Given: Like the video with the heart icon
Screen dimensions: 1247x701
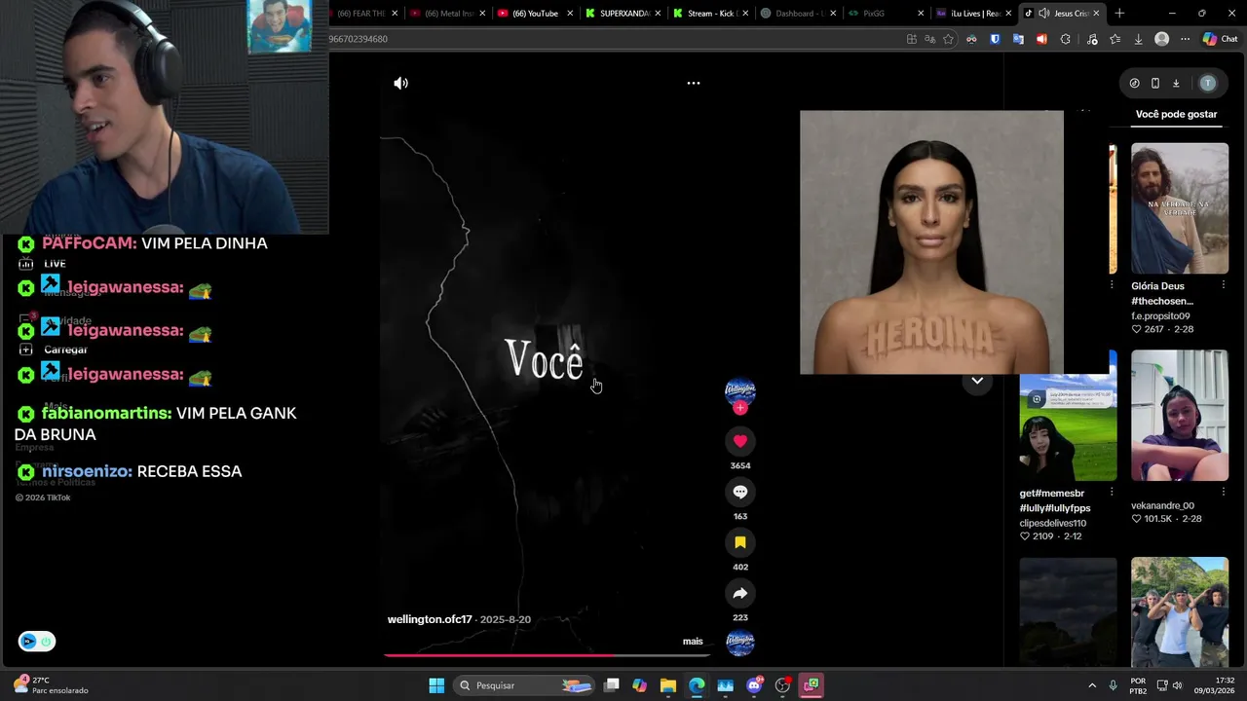Looking at the screenshot, I should (x=740, y=441).
